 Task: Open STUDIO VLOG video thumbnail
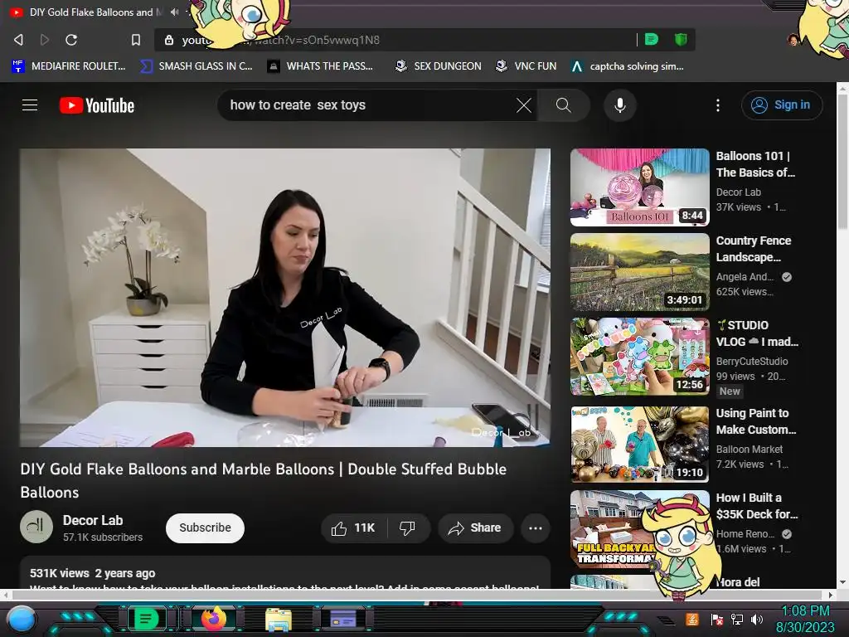click(x=639, y=357)
